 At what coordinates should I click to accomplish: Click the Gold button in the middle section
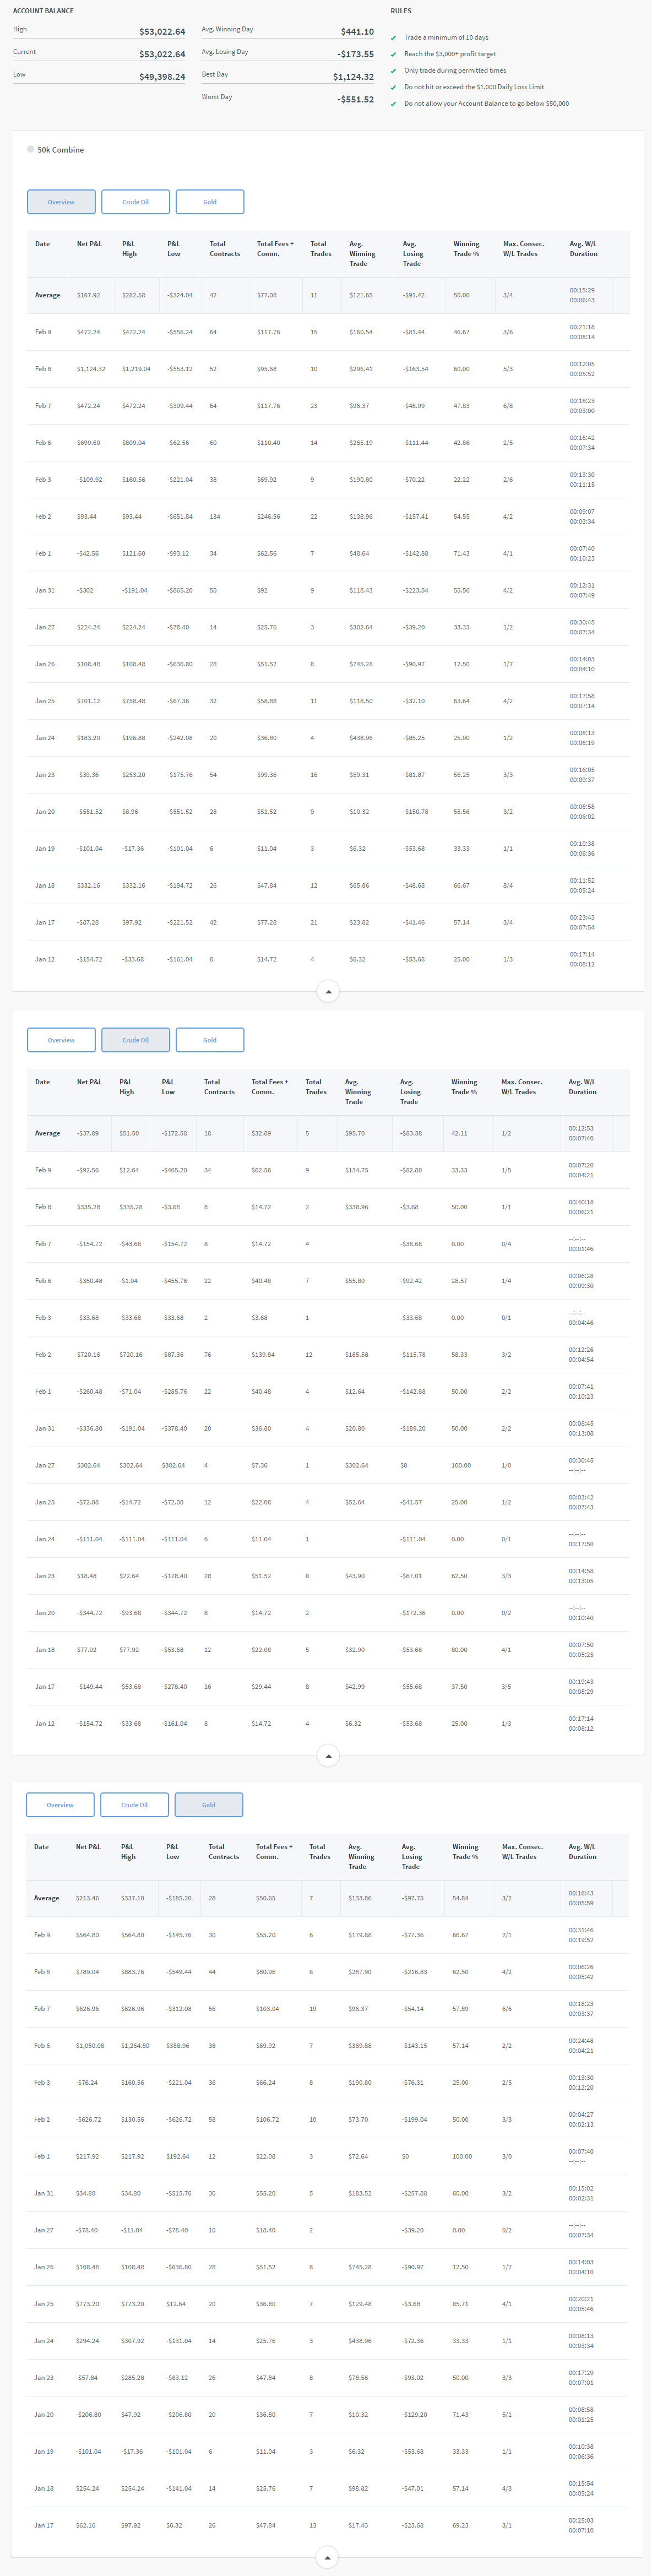(x=210, y=1040)
